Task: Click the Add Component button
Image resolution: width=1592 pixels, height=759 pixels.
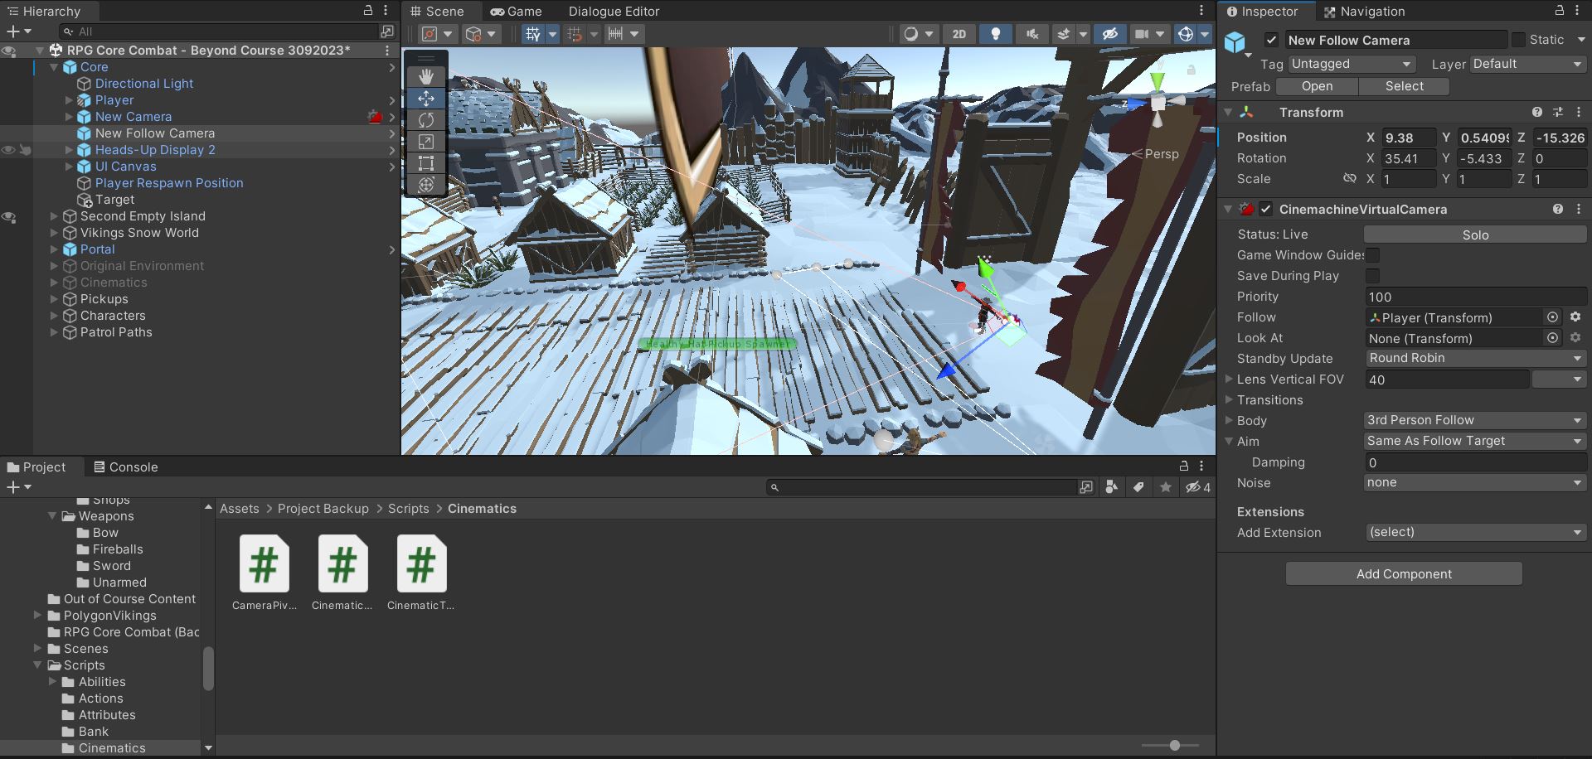Action: (1403, 573)
